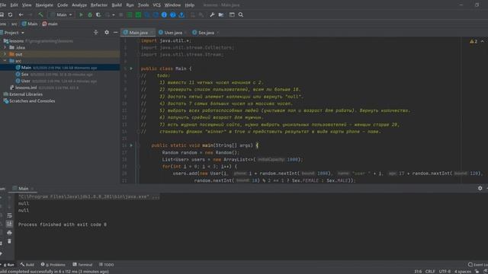Open Settings via the wrench icon
The image size is (488, 274).
pos(212,14)
